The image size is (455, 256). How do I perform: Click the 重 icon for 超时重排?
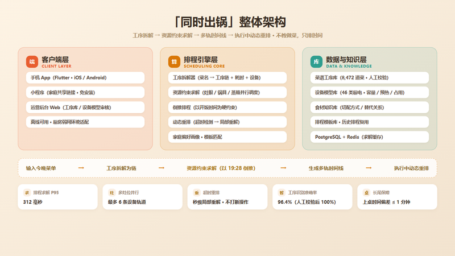tap(197, 193)
